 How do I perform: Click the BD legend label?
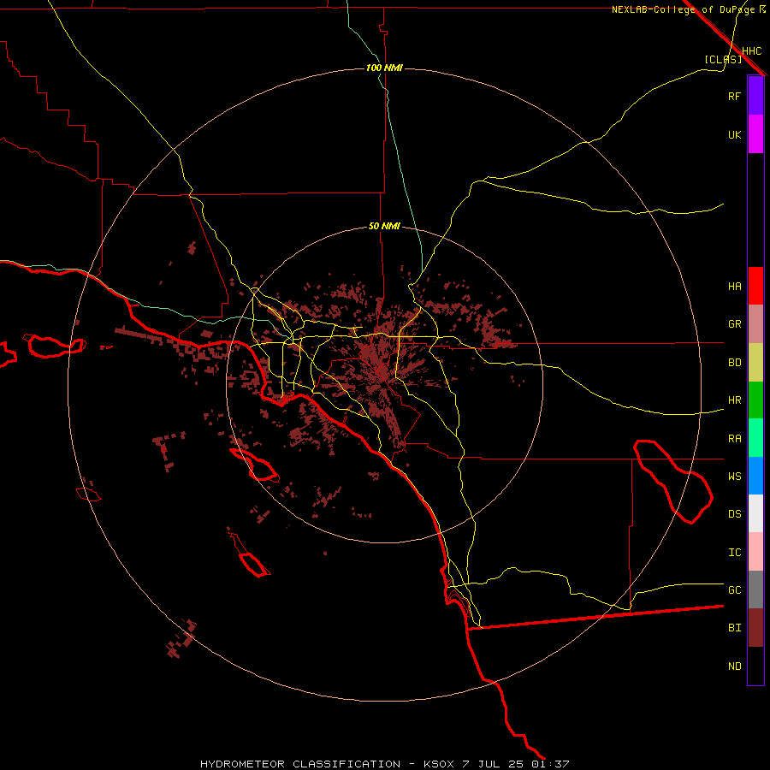(734, 363)
